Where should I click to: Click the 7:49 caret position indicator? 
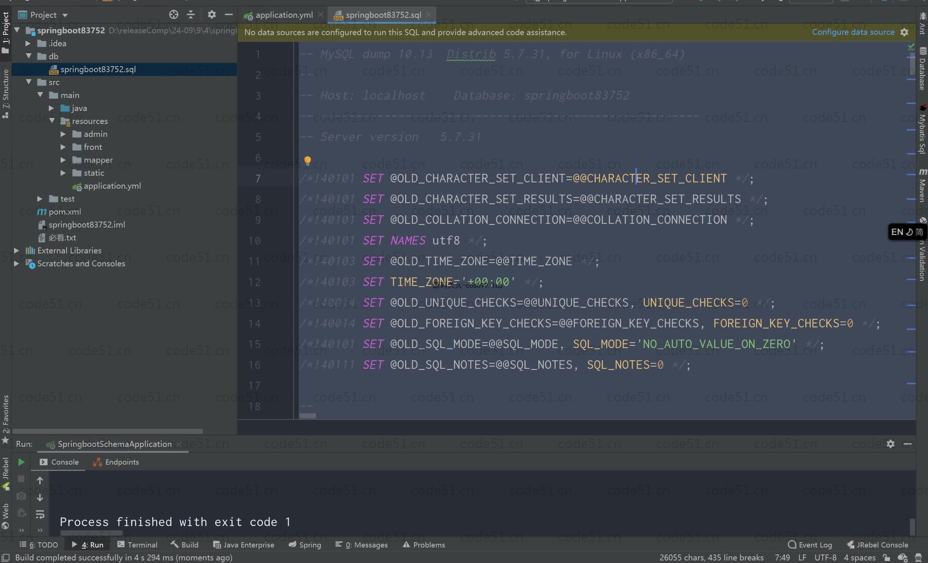coord(782,558)
